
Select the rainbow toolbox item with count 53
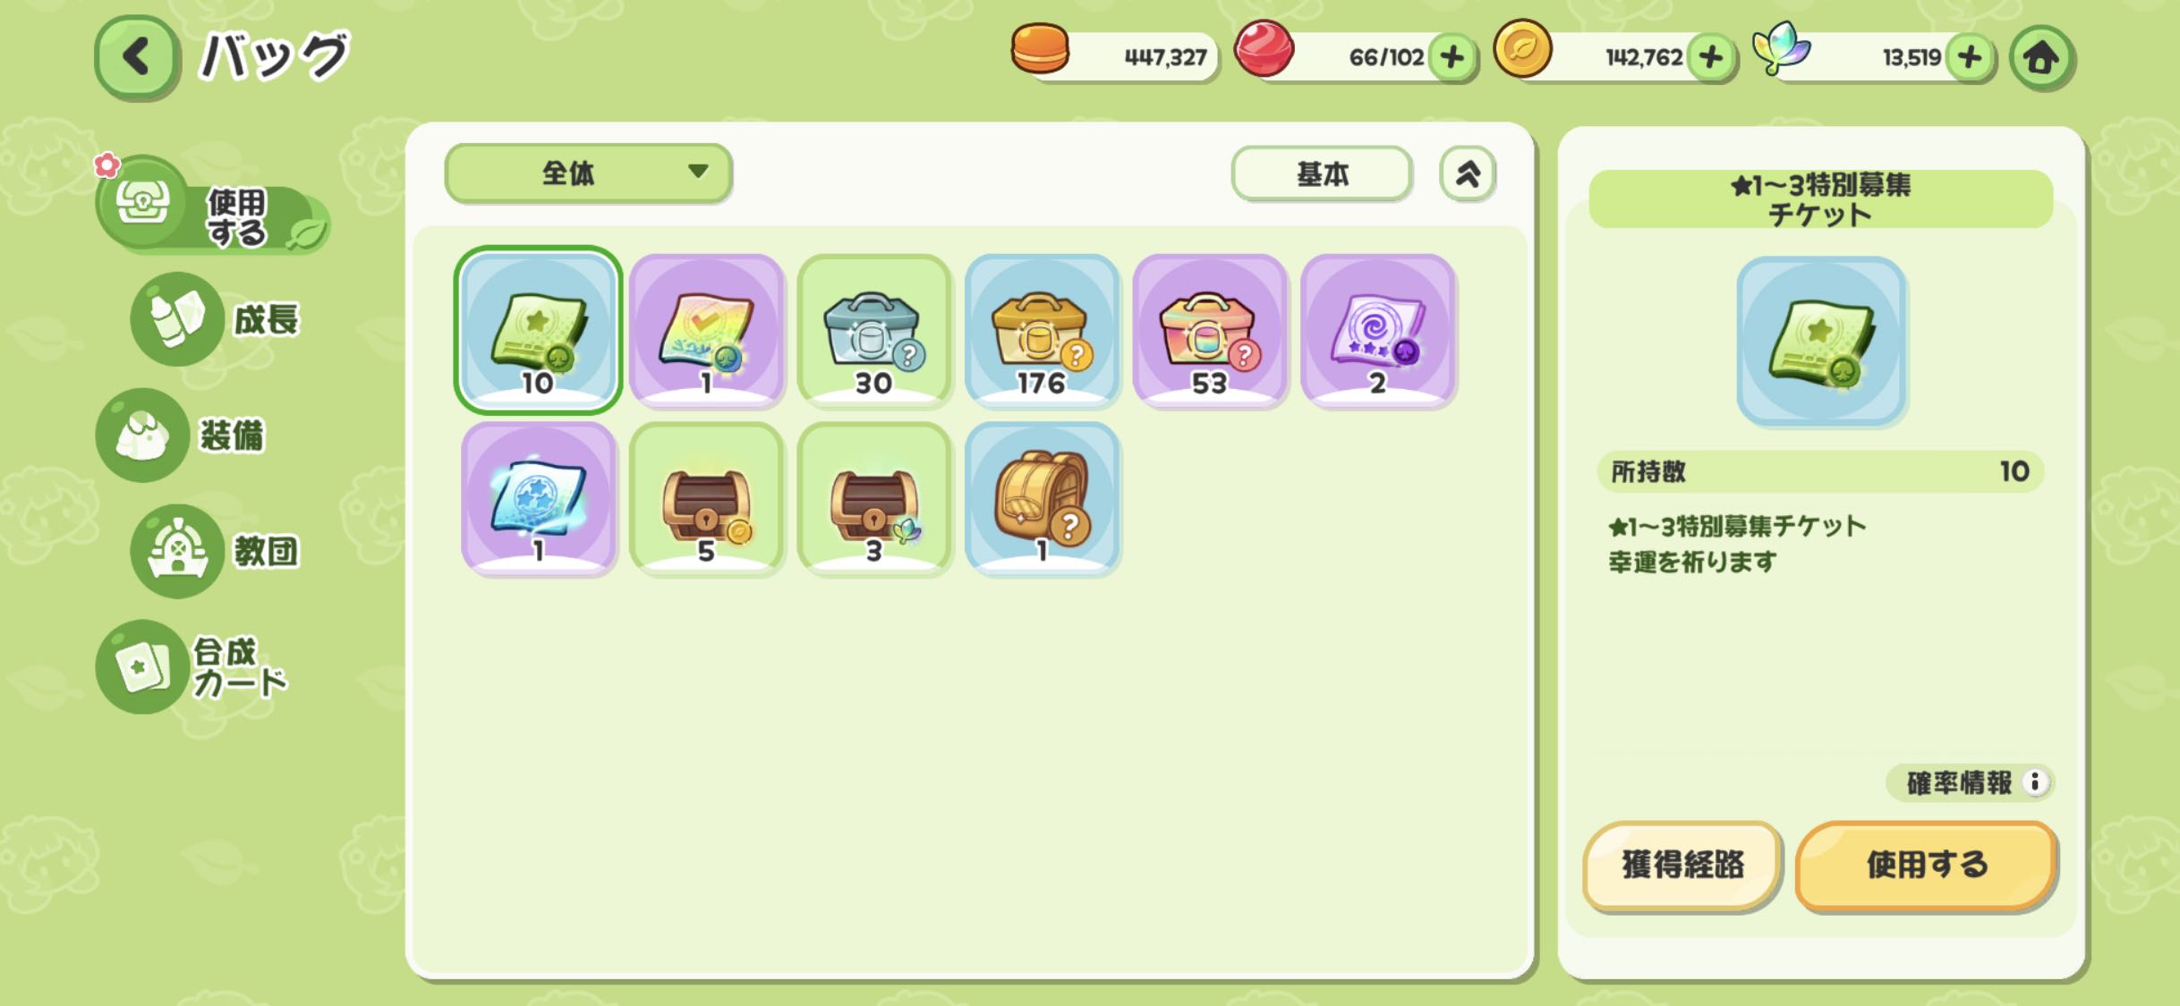[x=1209, y=331]
